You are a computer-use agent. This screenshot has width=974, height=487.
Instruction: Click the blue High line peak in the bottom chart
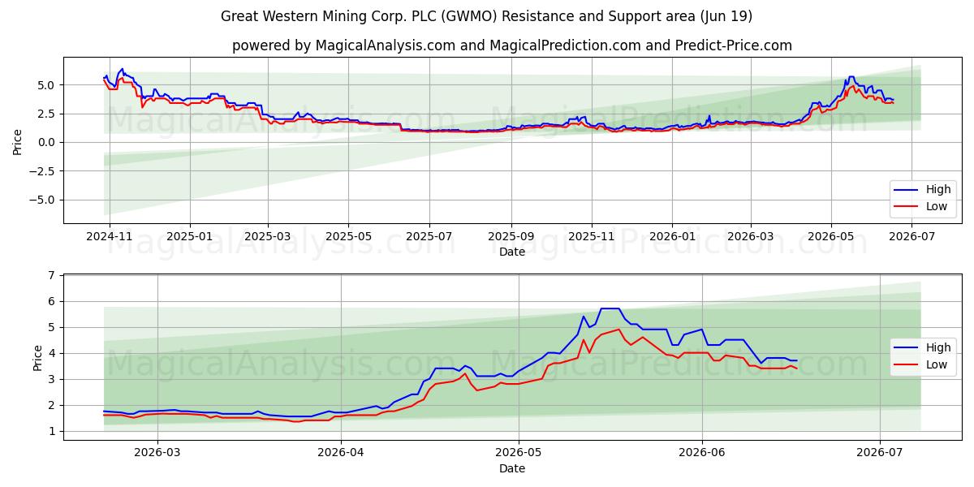tap(610, 308)
